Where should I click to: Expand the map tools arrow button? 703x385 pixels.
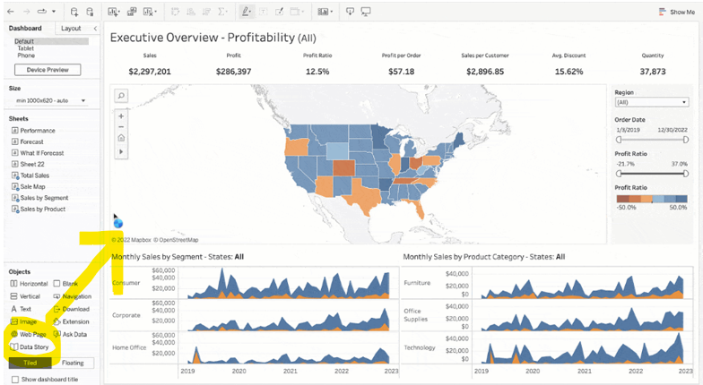point(121,152)
